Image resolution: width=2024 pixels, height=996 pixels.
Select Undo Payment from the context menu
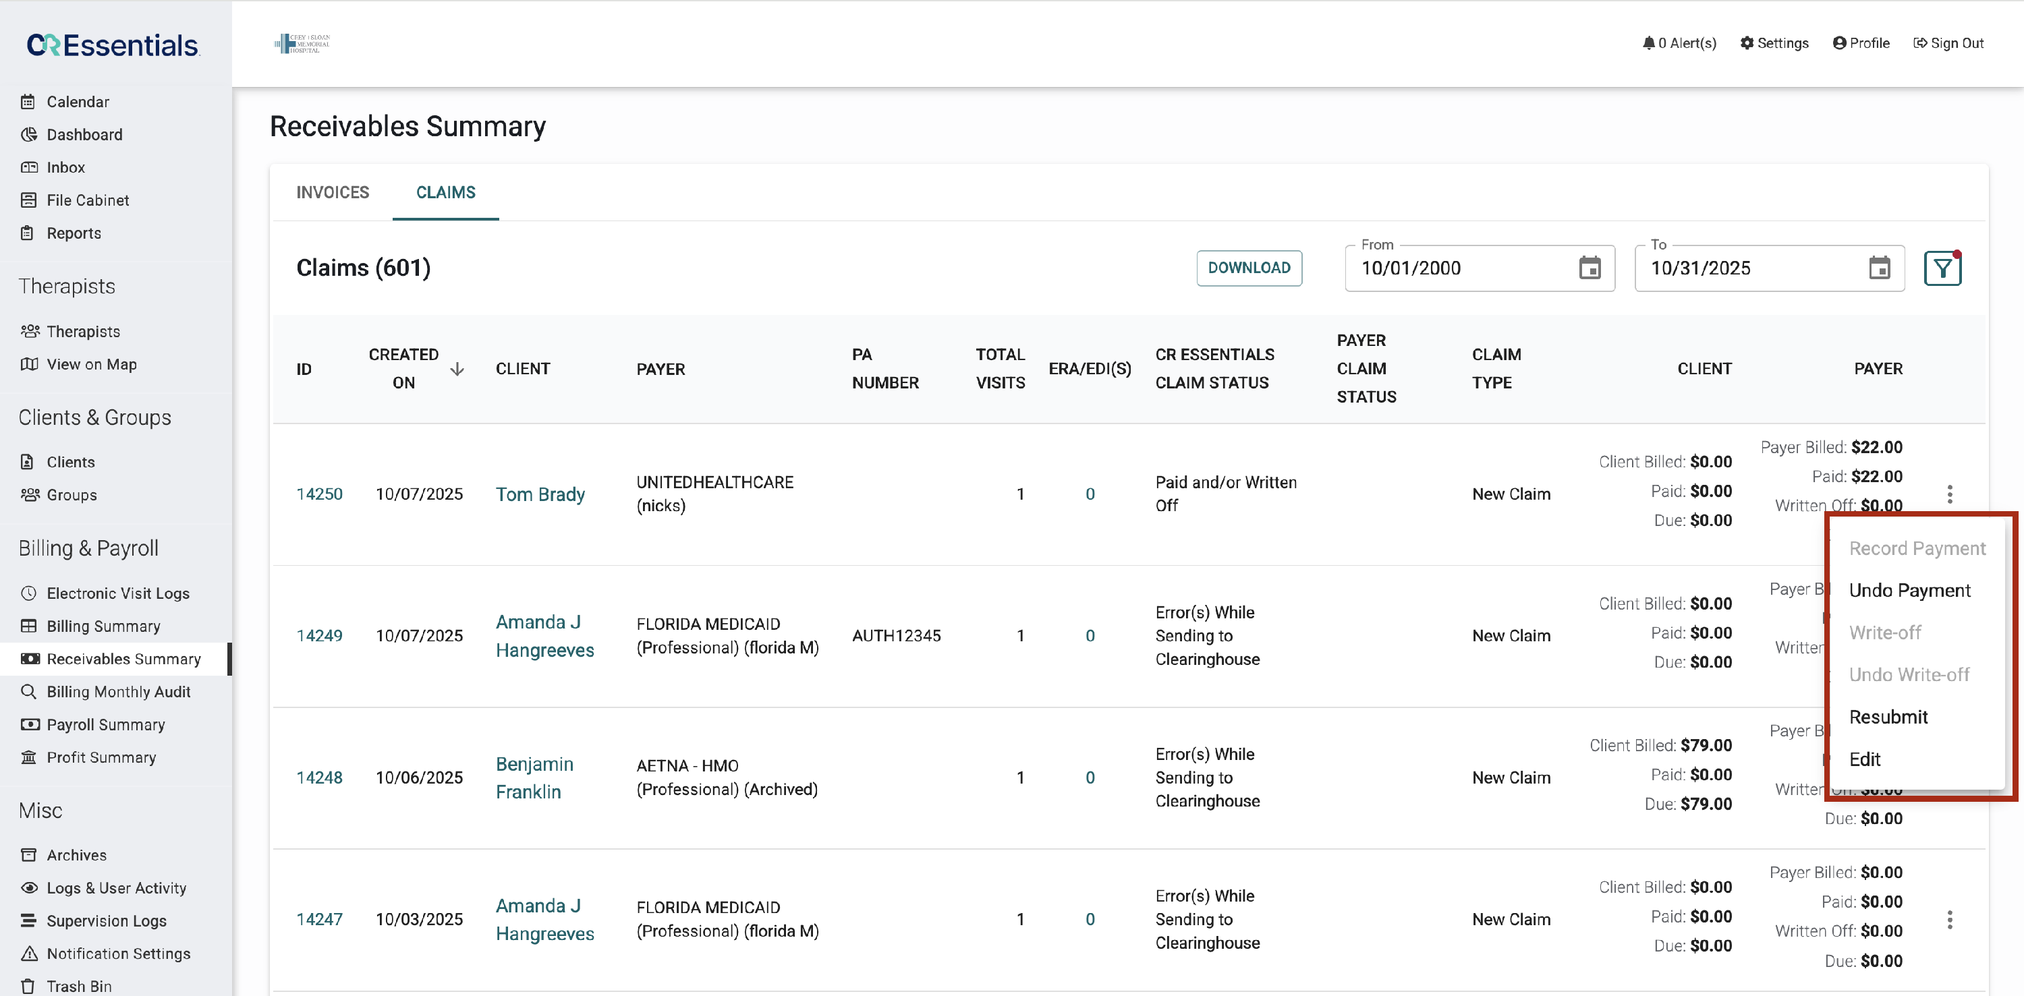(x=1909, y=590)
